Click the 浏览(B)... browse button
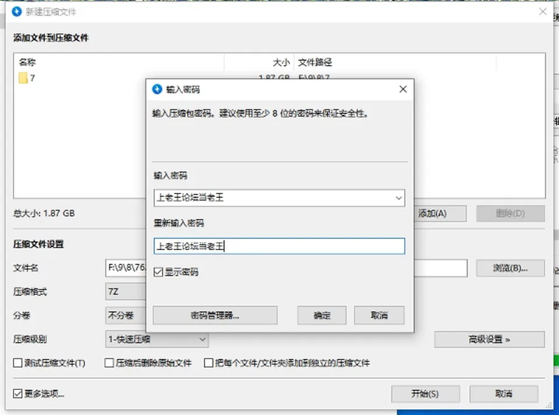The height and width of the screenshot is (415, 559). coord(510,268)
